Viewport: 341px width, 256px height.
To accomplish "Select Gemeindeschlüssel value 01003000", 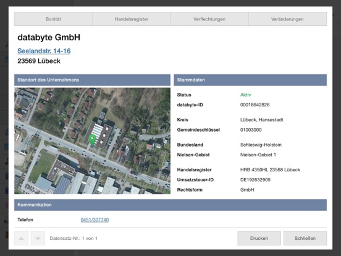I will tap(251, 130).
